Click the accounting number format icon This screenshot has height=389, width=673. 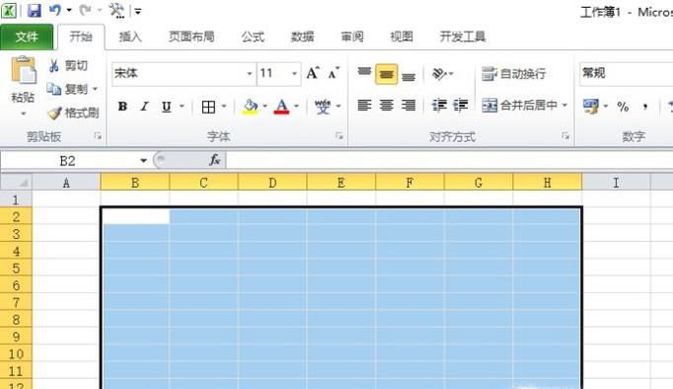[591, 106]
